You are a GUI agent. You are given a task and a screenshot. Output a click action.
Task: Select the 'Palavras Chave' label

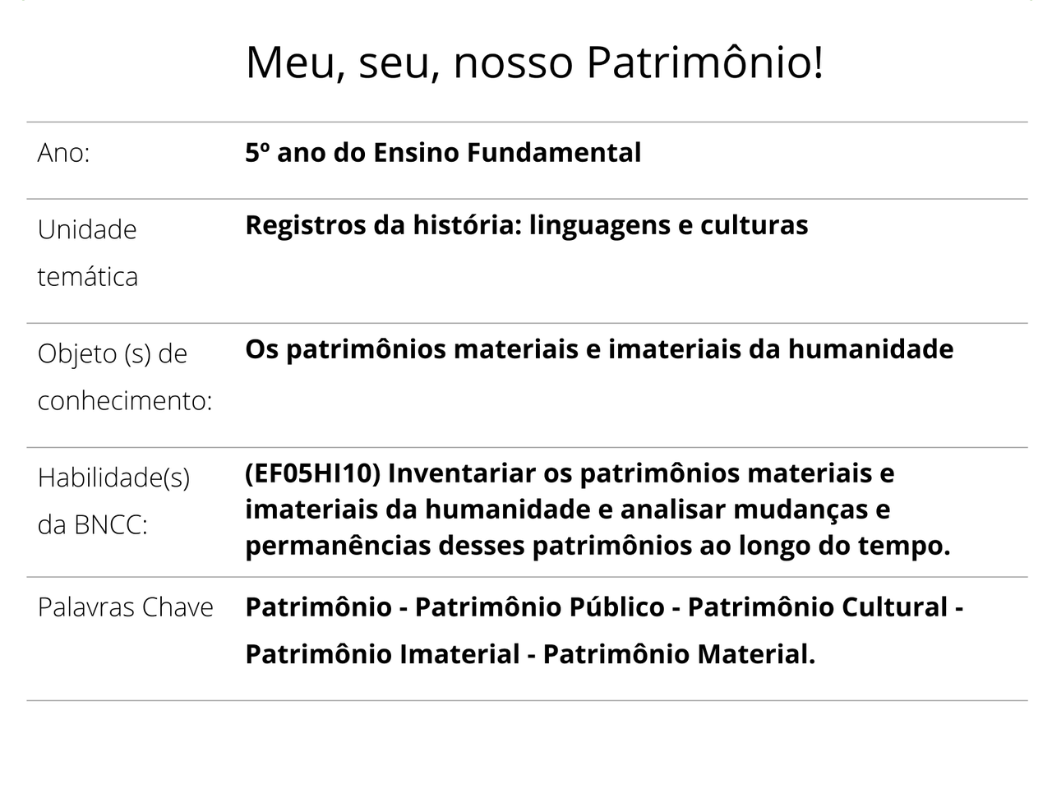click(x=125, y=607)
